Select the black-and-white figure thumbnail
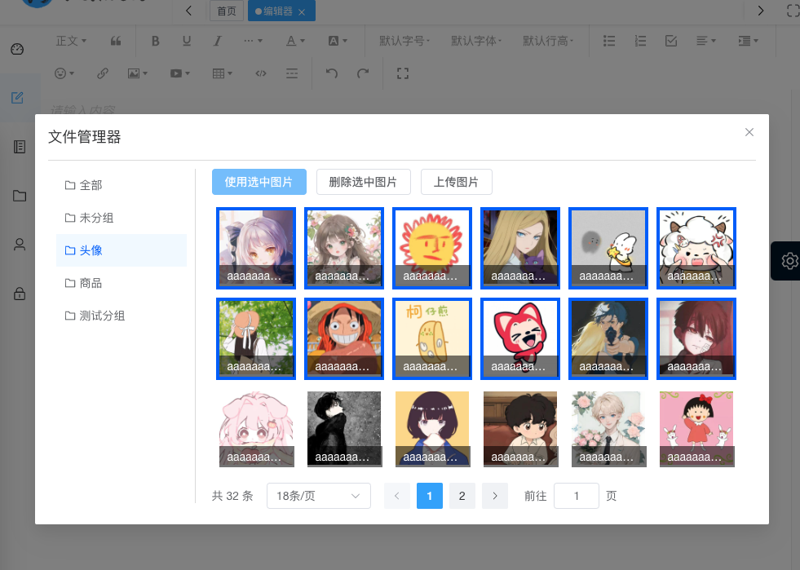Image resolution: width=800 pixels, height=570 pixels. click(344, 429)
